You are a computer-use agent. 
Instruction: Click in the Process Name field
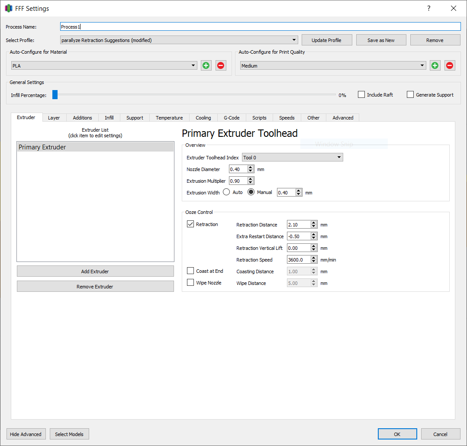tap(260, 26)
